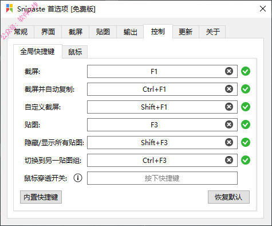This screenshot has height=226, width=272.
Task: Click the 鼠标穿透开关 label
Action: click(x=46, y=178)
